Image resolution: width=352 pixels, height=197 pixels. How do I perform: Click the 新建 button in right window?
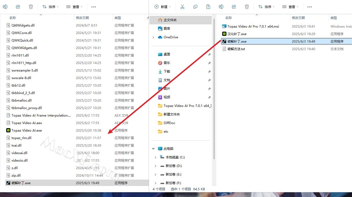coord(163,7)
